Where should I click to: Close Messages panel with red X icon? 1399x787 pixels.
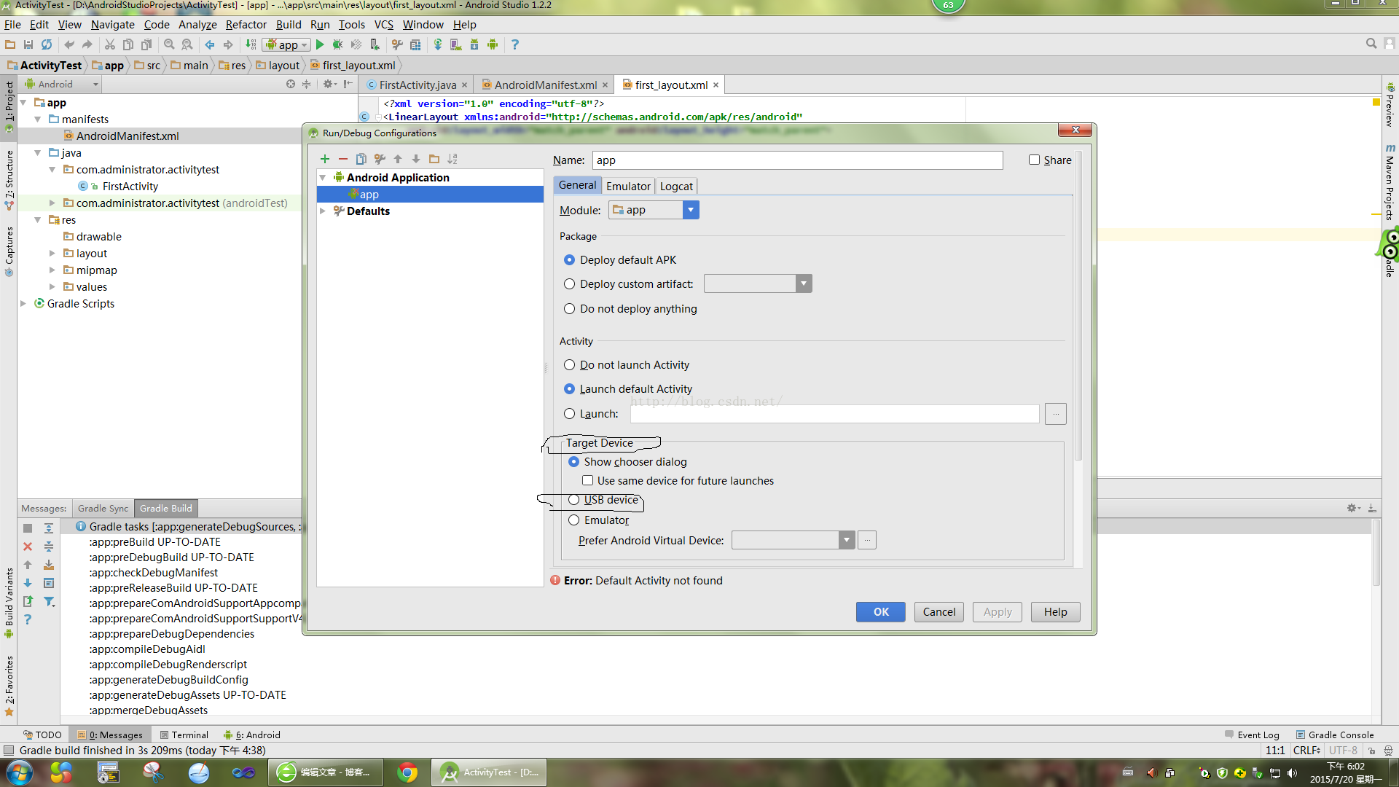[28, 547]
